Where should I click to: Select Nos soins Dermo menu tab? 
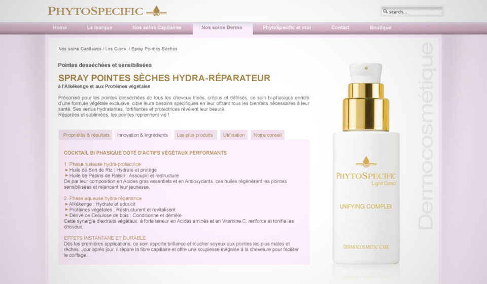coord(222,27)
